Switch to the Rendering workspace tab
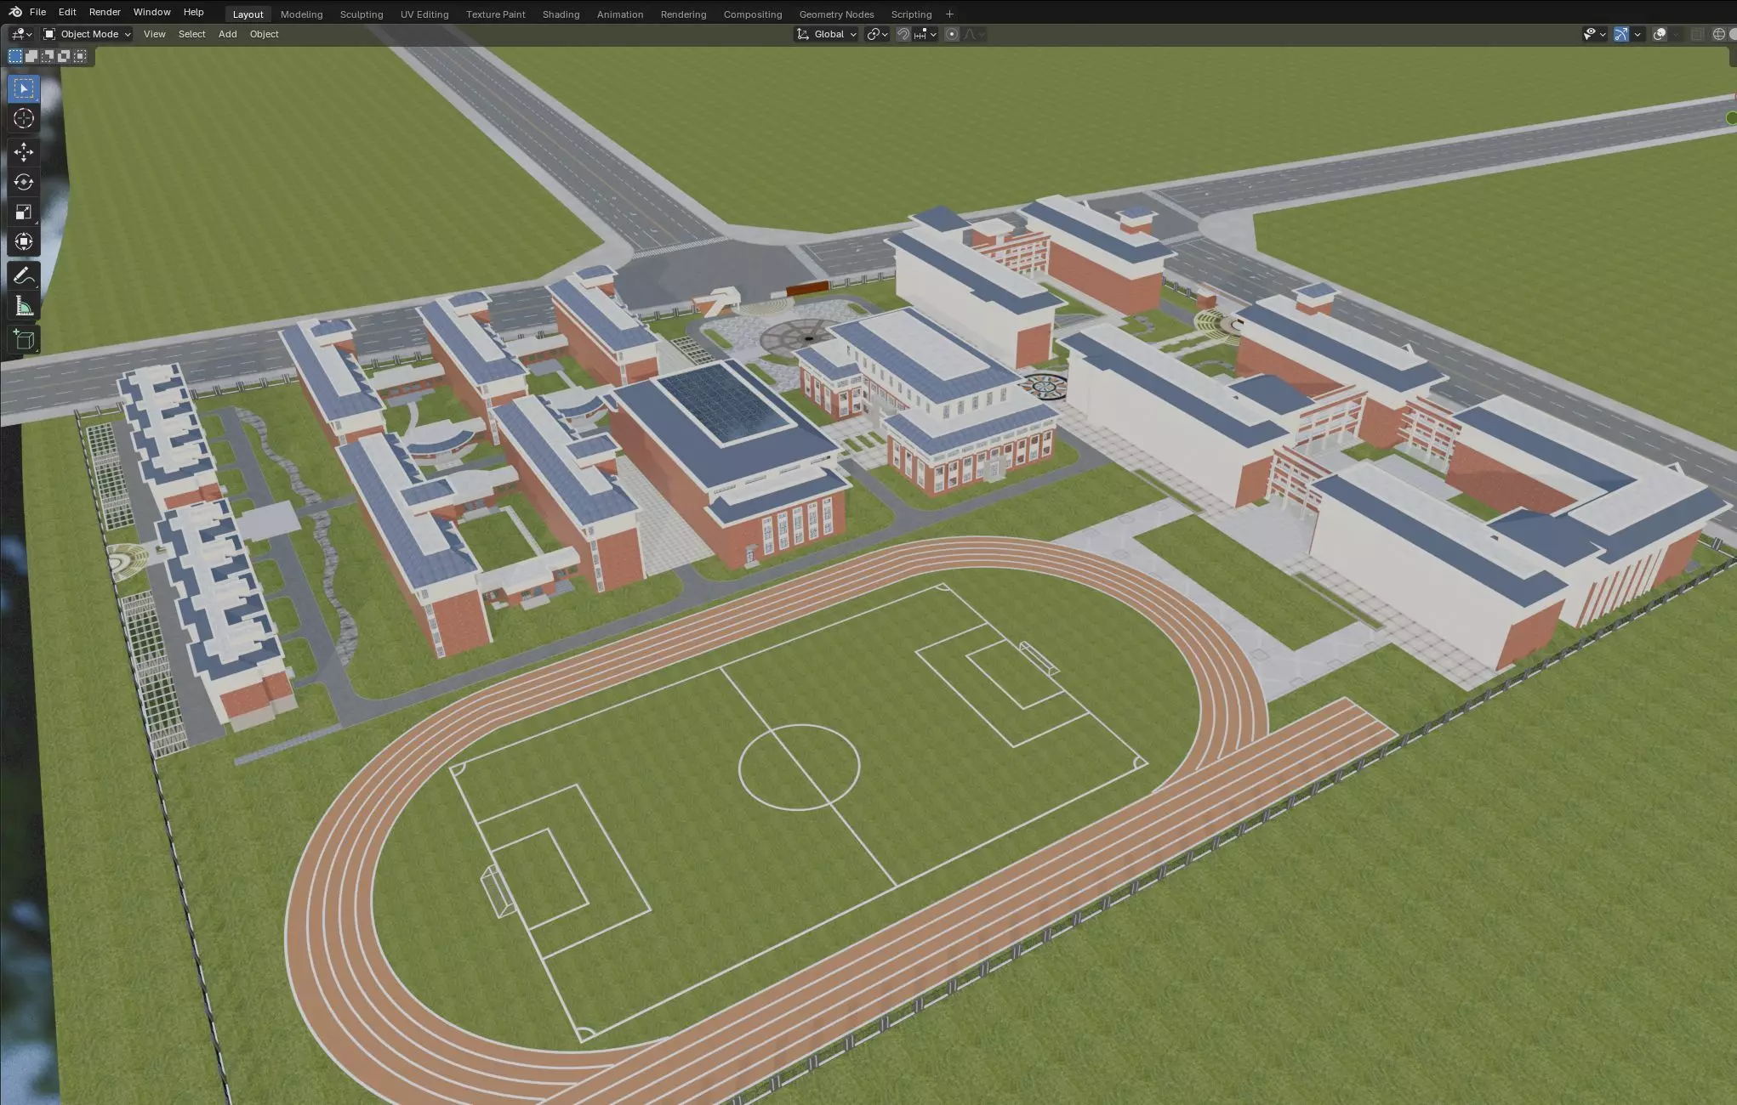The width and height of the screenshot is (1737, 1105). (x=683, y=14)
